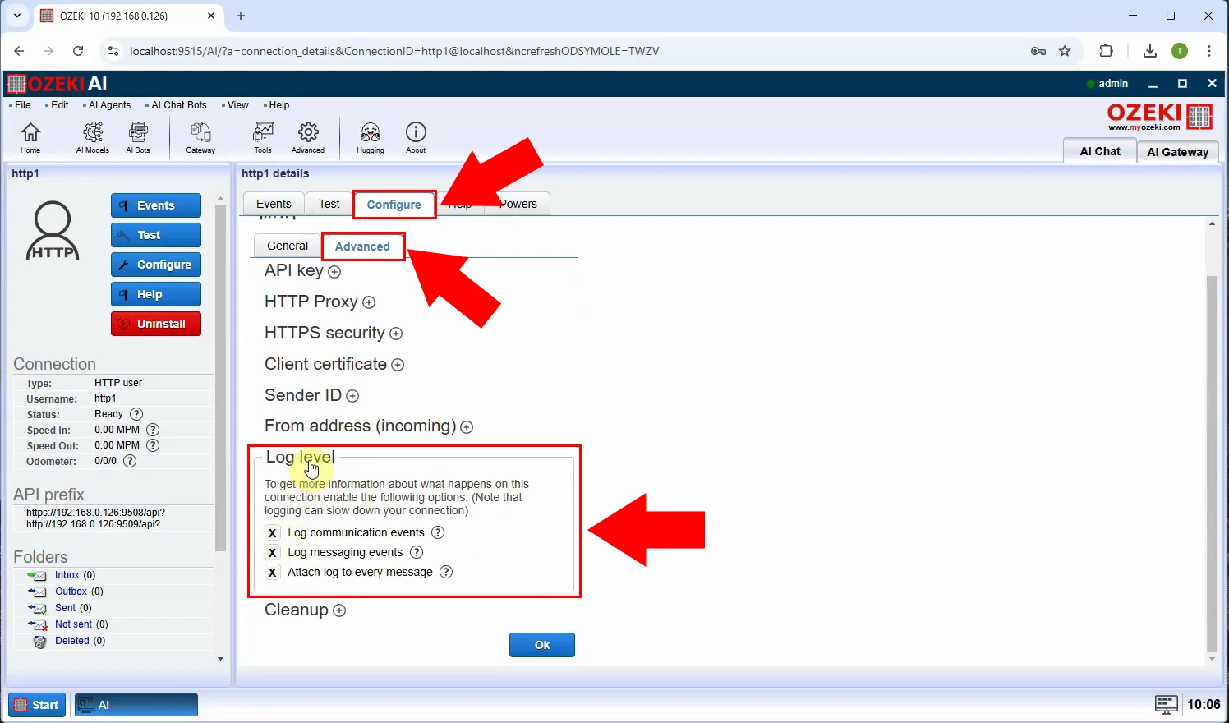Click the help icon next to Speed Out

point(153,445)
